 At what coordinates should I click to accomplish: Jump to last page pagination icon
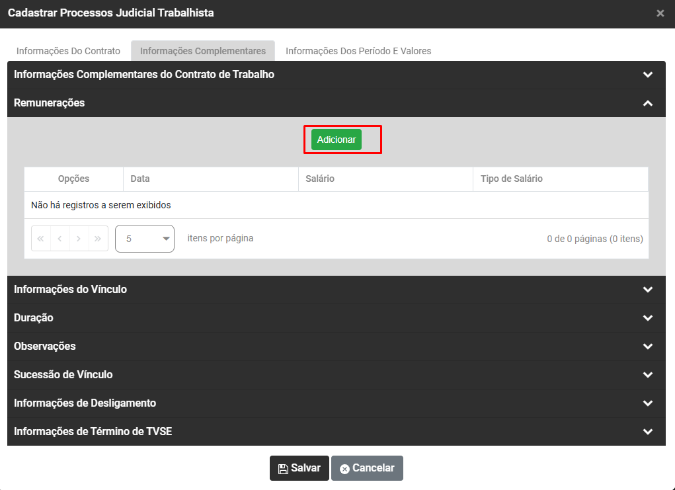(x=99, y=239)
